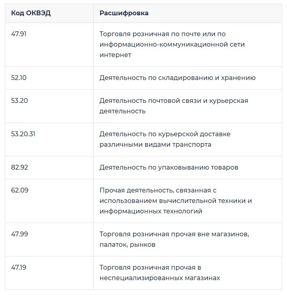
Task: Select the code cell 82.92
Action: pyautogui.click(x=19, y=168)
